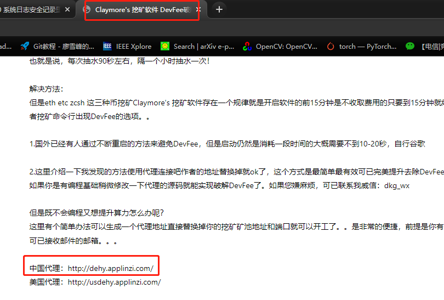Switch to the 系统日志安全记录 tab
Image resolution: width=444 pixels, height=300 pixels.
click(x=31, y=10)
